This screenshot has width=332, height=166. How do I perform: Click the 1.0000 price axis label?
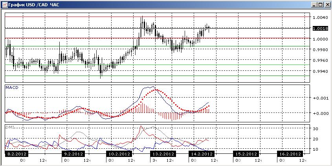point(320,39)
